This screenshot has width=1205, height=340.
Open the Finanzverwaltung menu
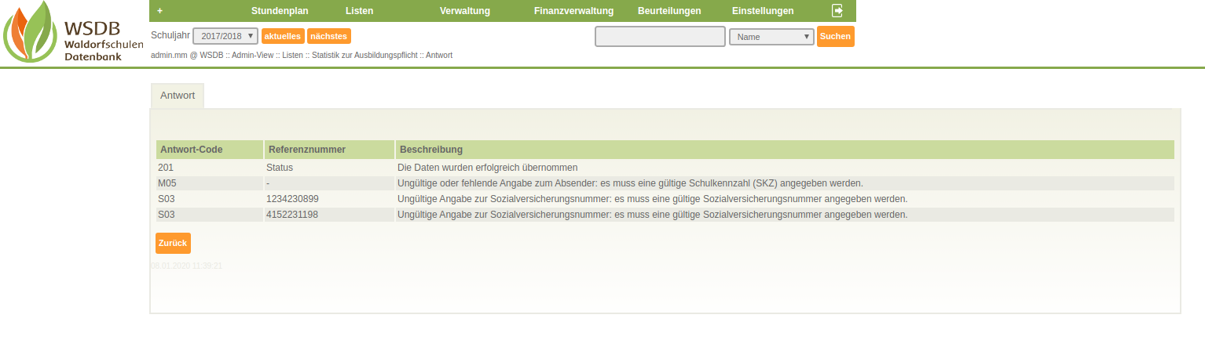click(x=573, y=11)
